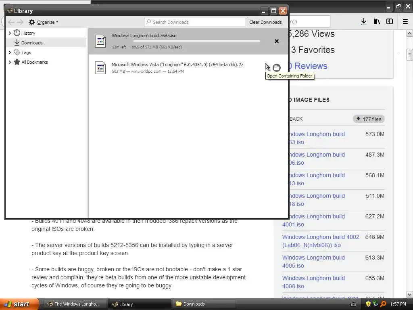Click the Organize gear icon
The image size is (413, 310).
click(x=31, y=22)
